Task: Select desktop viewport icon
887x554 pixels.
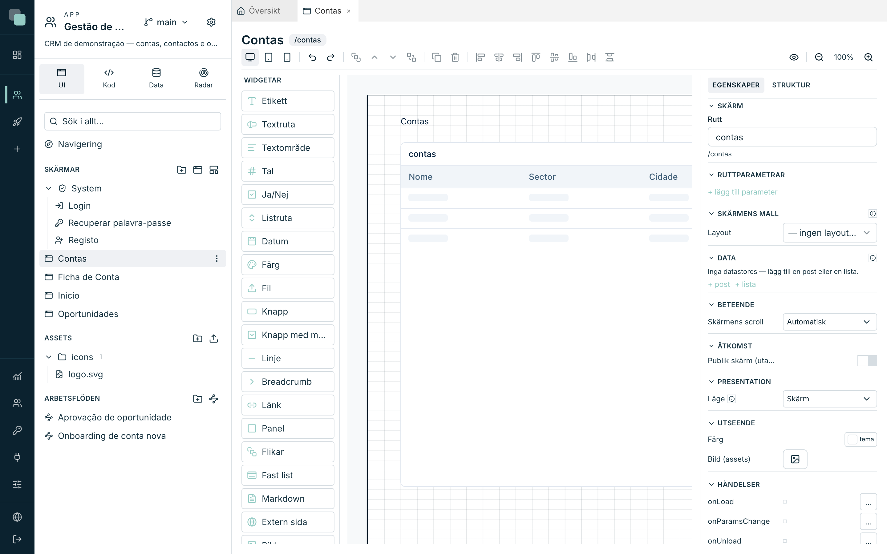Action: click(250, 57)
